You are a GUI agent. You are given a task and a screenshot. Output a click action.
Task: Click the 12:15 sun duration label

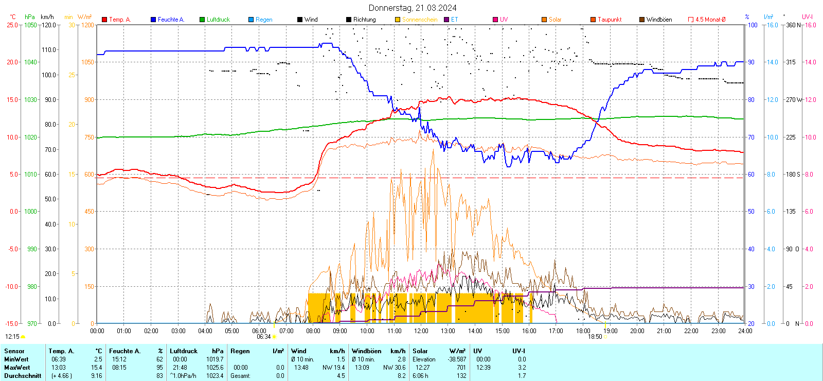[x=12, y=337]
